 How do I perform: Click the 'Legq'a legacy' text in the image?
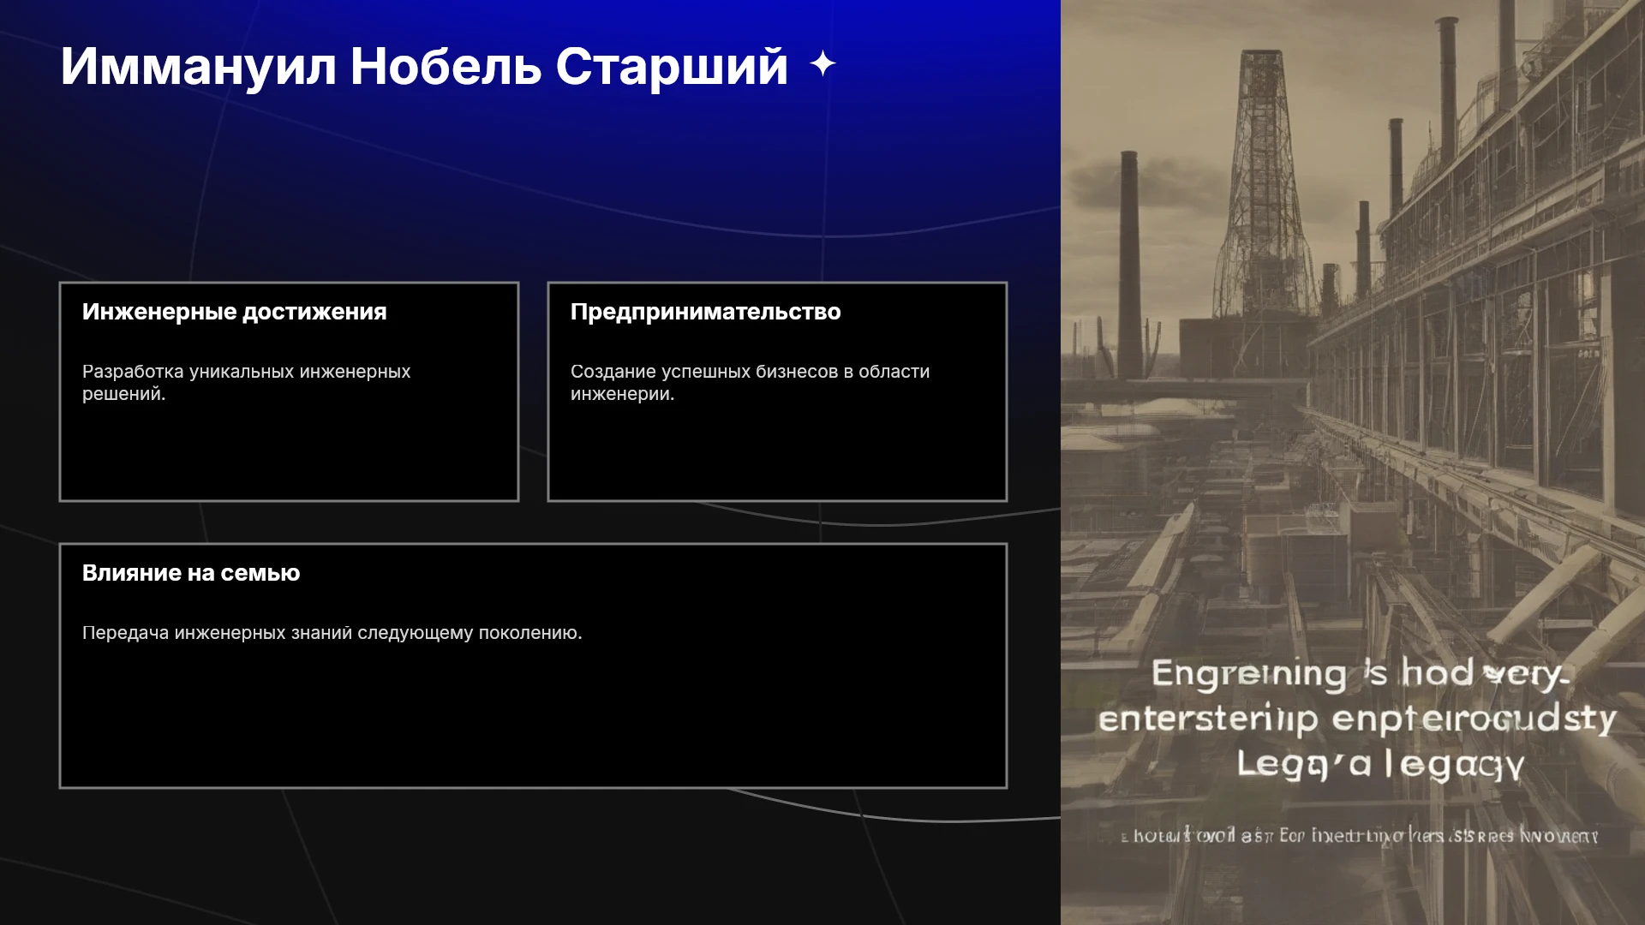coord(1380,764)
